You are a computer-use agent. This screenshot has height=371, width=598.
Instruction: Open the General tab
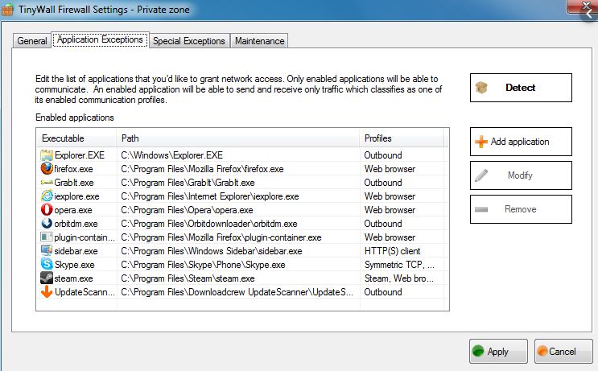tap(32, 41)
